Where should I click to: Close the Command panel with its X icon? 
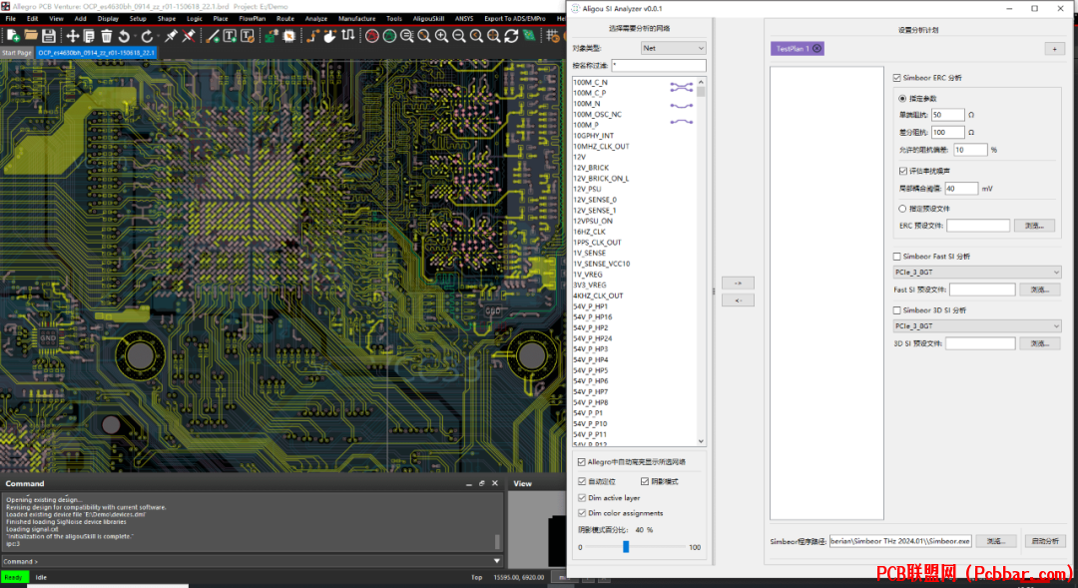pos(495,483)
